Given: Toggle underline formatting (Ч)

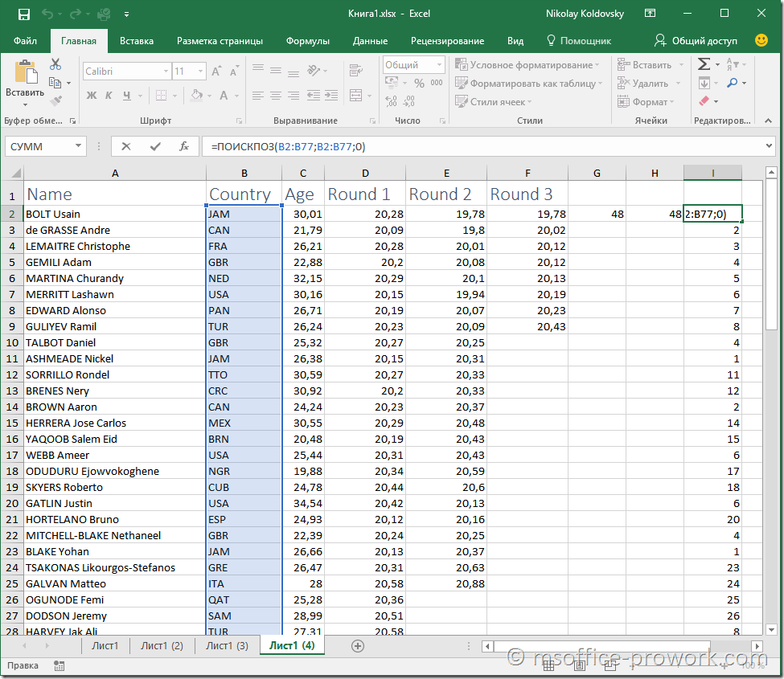Looking at the screenshot, I should (x=126, y=95).
